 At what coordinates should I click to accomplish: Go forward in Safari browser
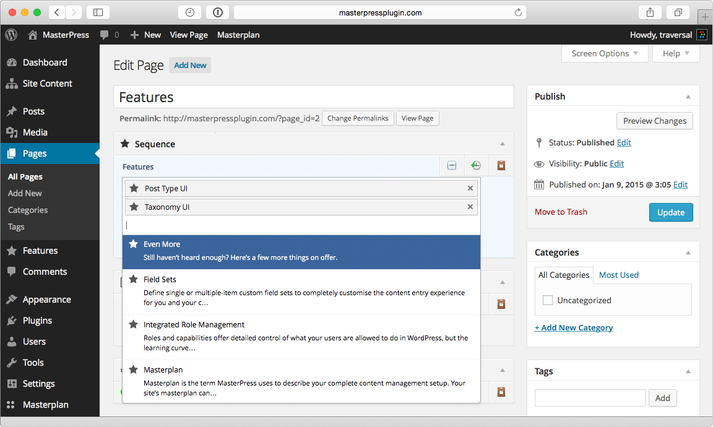(x=74, y=12)
